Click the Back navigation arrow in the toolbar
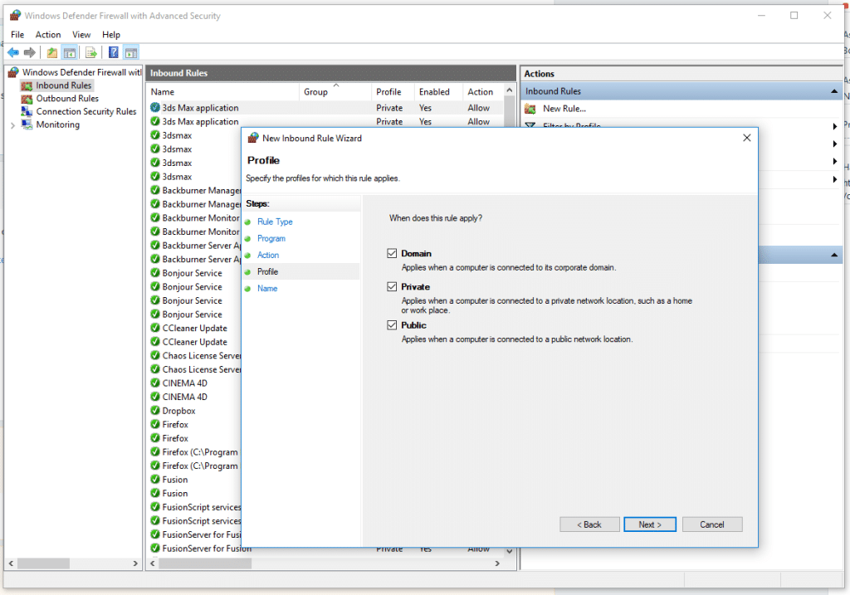This screenshot has width=850, height=595. pyautogui.click(x=13, y=51)
